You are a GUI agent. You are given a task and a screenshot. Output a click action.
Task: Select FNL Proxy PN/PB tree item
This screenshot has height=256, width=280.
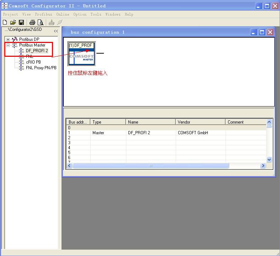click(41, 68)
